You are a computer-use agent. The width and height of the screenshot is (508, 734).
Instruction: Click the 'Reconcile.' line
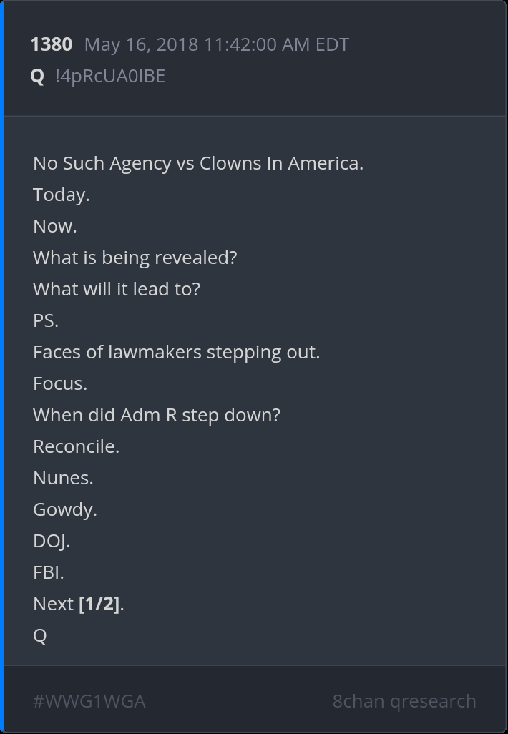76,446
